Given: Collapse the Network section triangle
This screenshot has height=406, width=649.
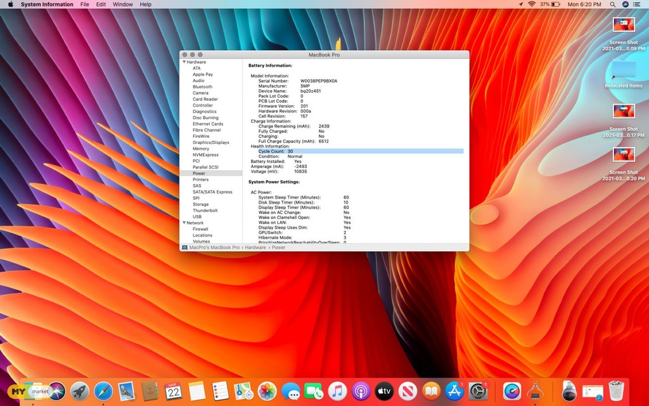Looking at the screenshot, I should click(184, 223).
